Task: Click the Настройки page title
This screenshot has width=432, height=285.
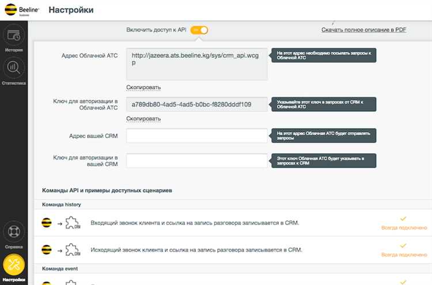Action: point(71,10)
